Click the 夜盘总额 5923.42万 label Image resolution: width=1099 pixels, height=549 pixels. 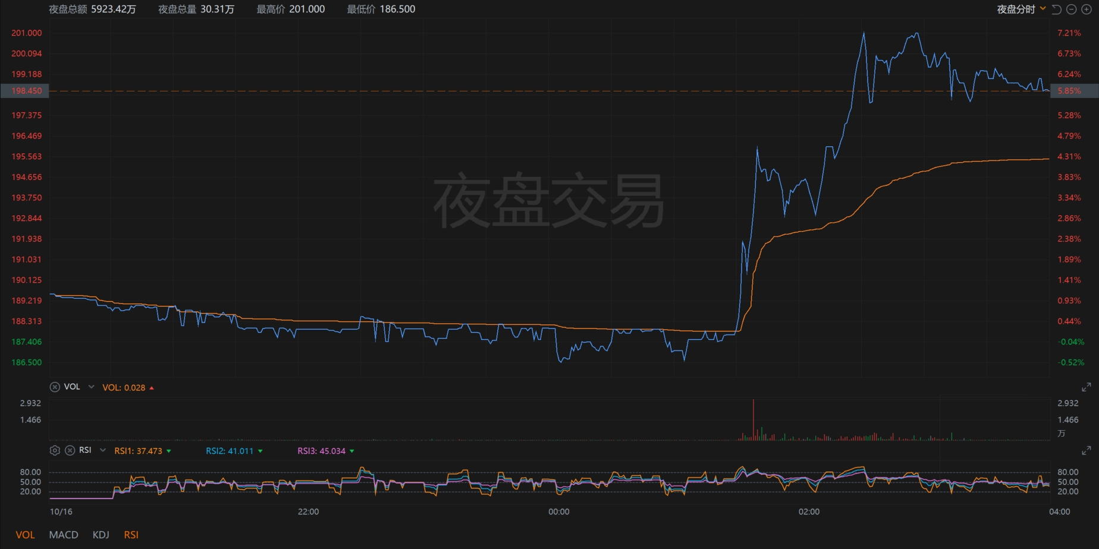92,9
